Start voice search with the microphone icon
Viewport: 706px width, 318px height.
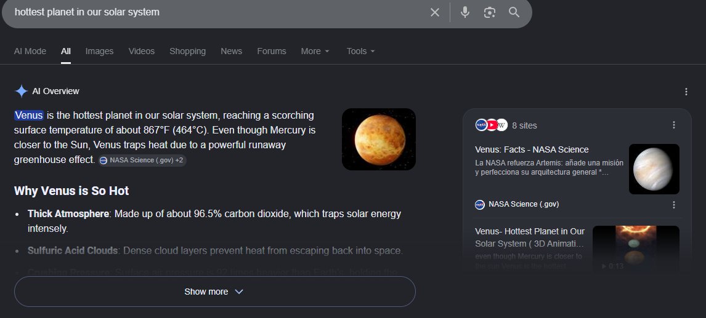click(465, 12)
